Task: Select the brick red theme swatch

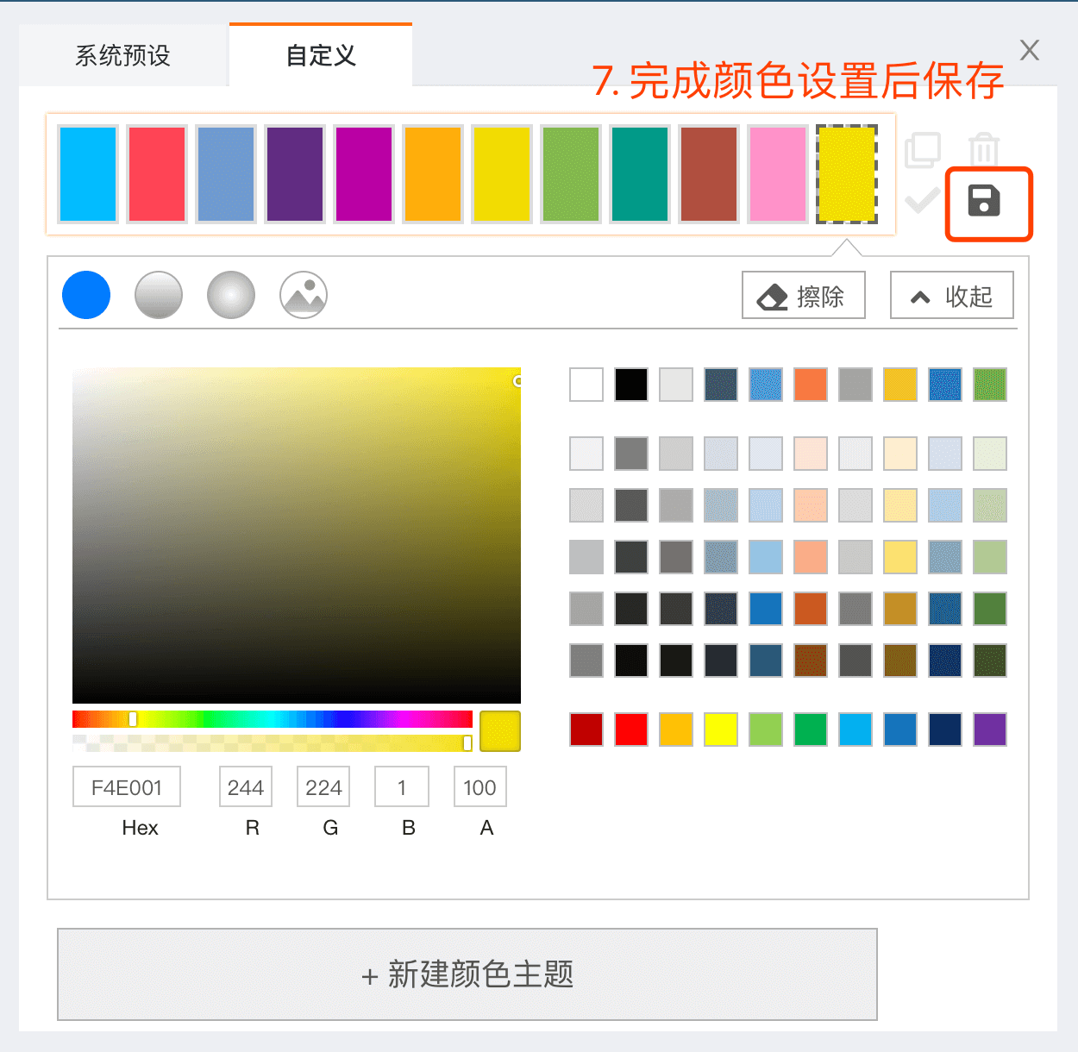Action: point(709,174)
